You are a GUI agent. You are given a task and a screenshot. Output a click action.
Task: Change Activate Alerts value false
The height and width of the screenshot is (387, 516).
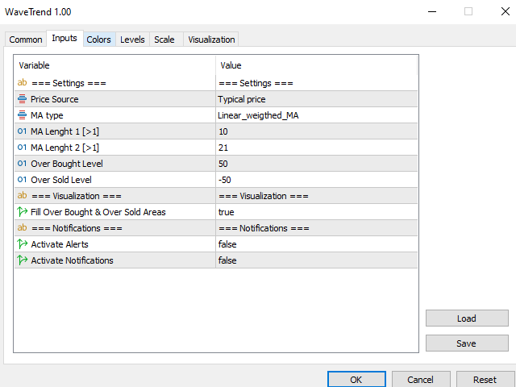click(317, 244)
